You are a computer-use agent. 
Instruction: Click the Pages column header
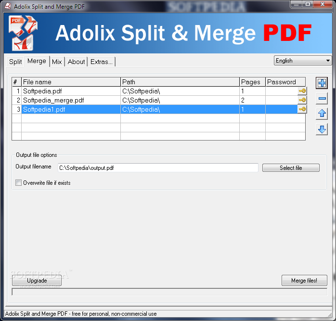252,82
